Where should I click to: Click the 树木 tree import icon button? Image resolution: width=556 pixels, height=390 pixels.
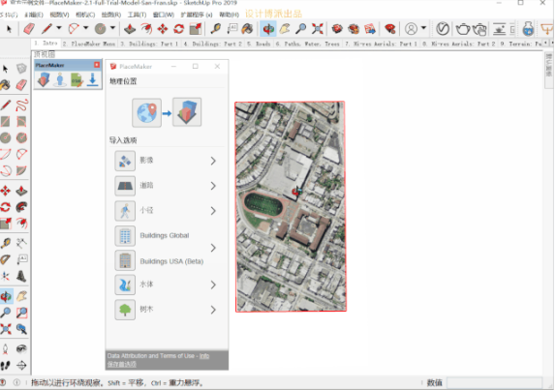coord(125,310)
